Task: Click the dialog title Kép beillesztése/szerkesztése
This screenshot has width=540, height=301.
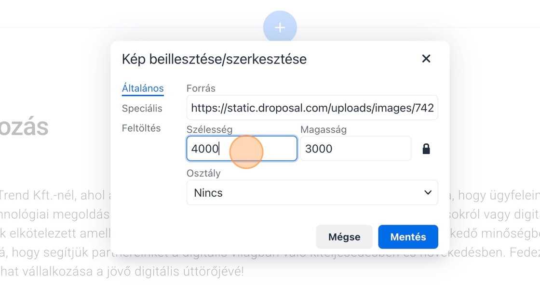Action: pos(214,59)
